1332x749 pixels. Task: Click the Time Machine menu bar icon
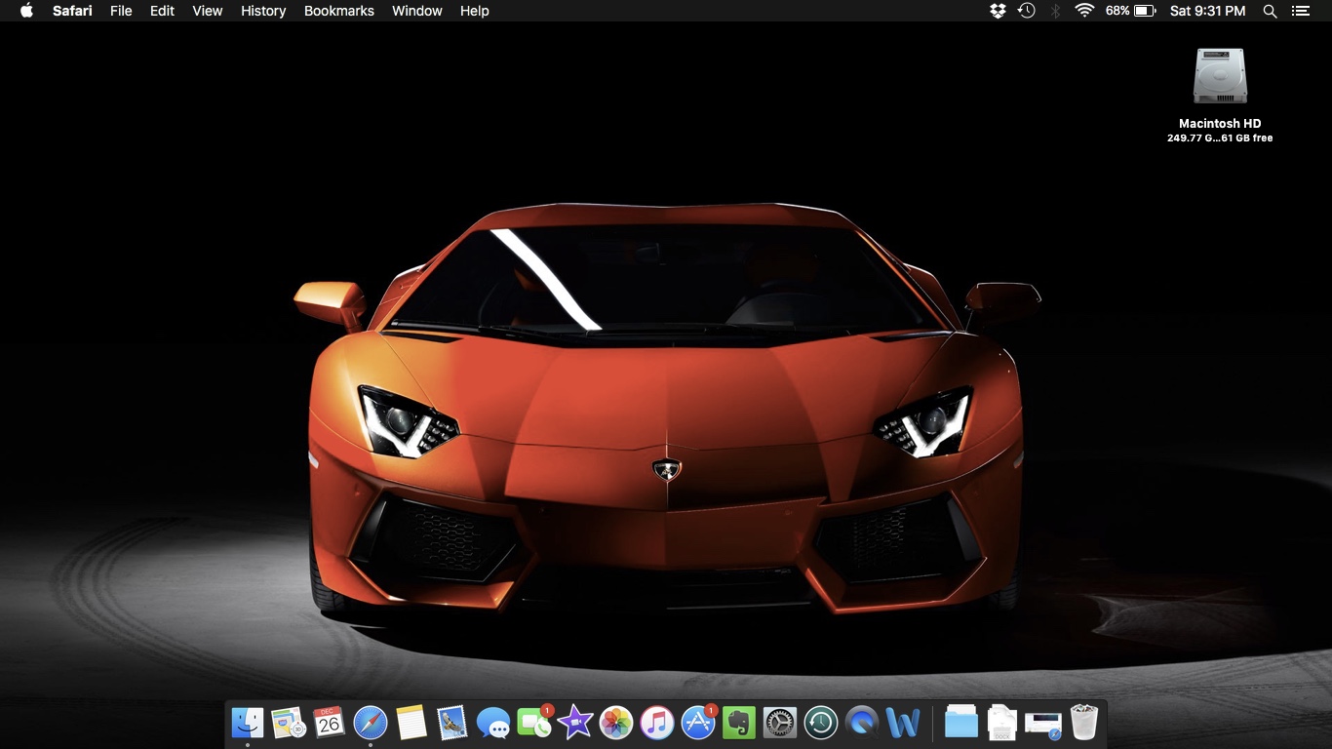point(1026,11)
